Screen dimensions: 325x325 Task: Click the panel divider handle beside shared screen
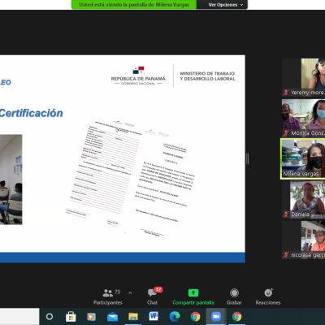point(248,158)
